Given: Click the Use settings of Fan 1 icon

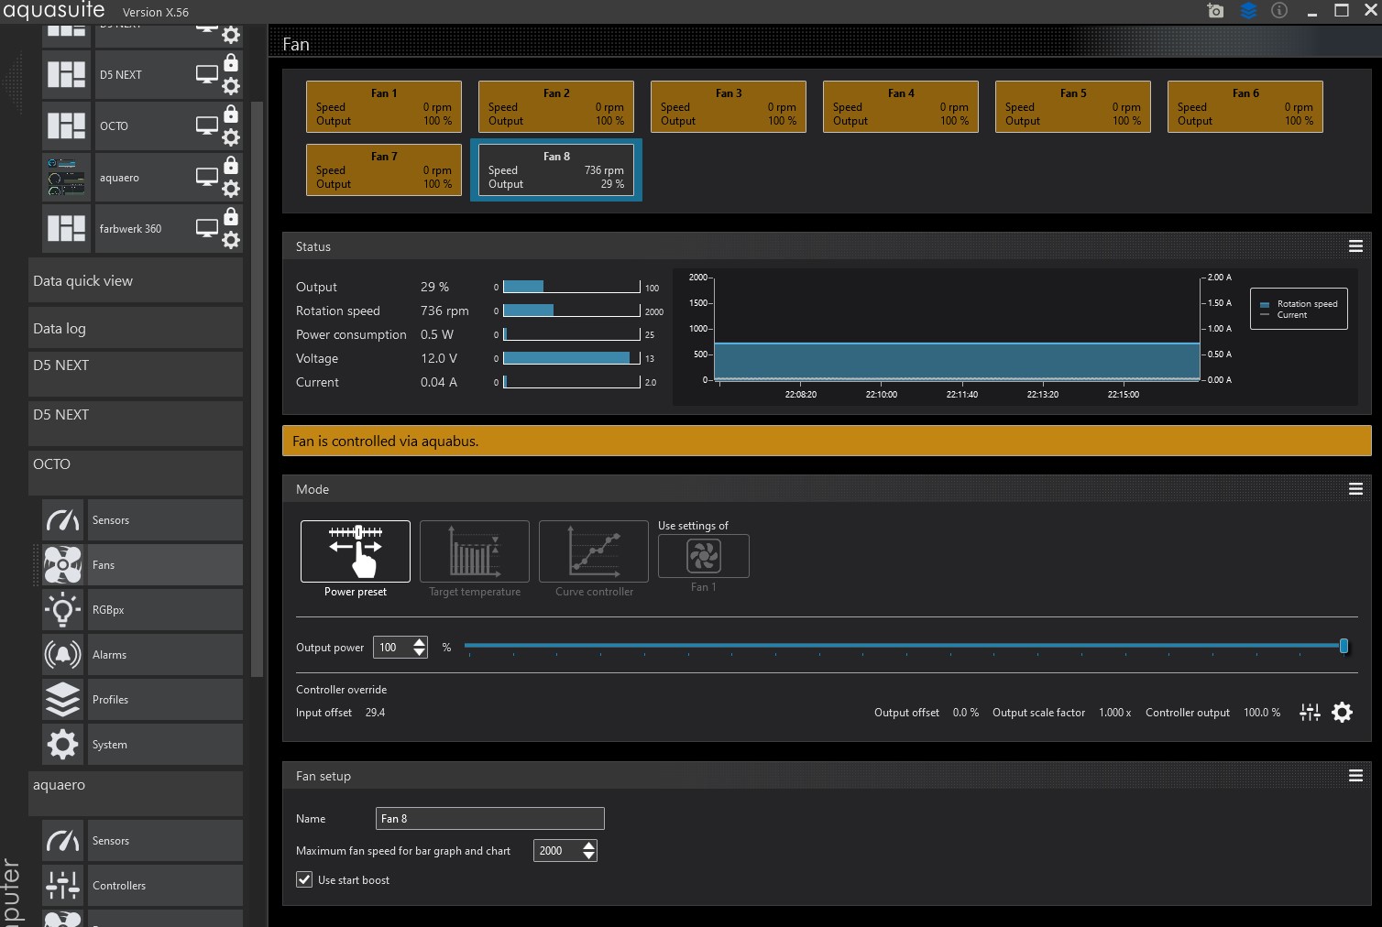Looking at the screenshot, I should 704,556.
